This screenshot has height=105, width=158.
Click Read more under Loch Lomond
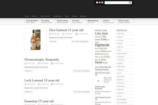coord(28,92)
